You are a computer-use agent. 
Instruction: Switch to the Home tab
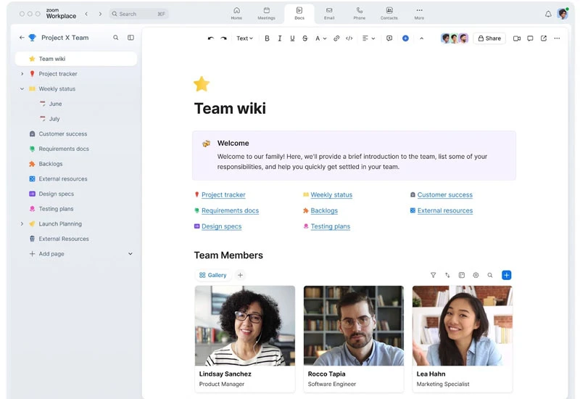click(x=236, y=13)
